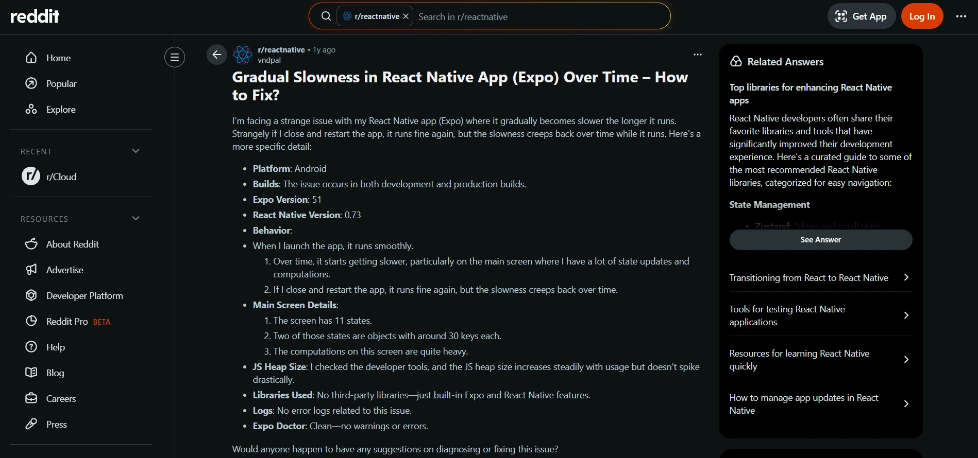Go back using the arrow button
The image size is (978, 458).
[216, 55]
